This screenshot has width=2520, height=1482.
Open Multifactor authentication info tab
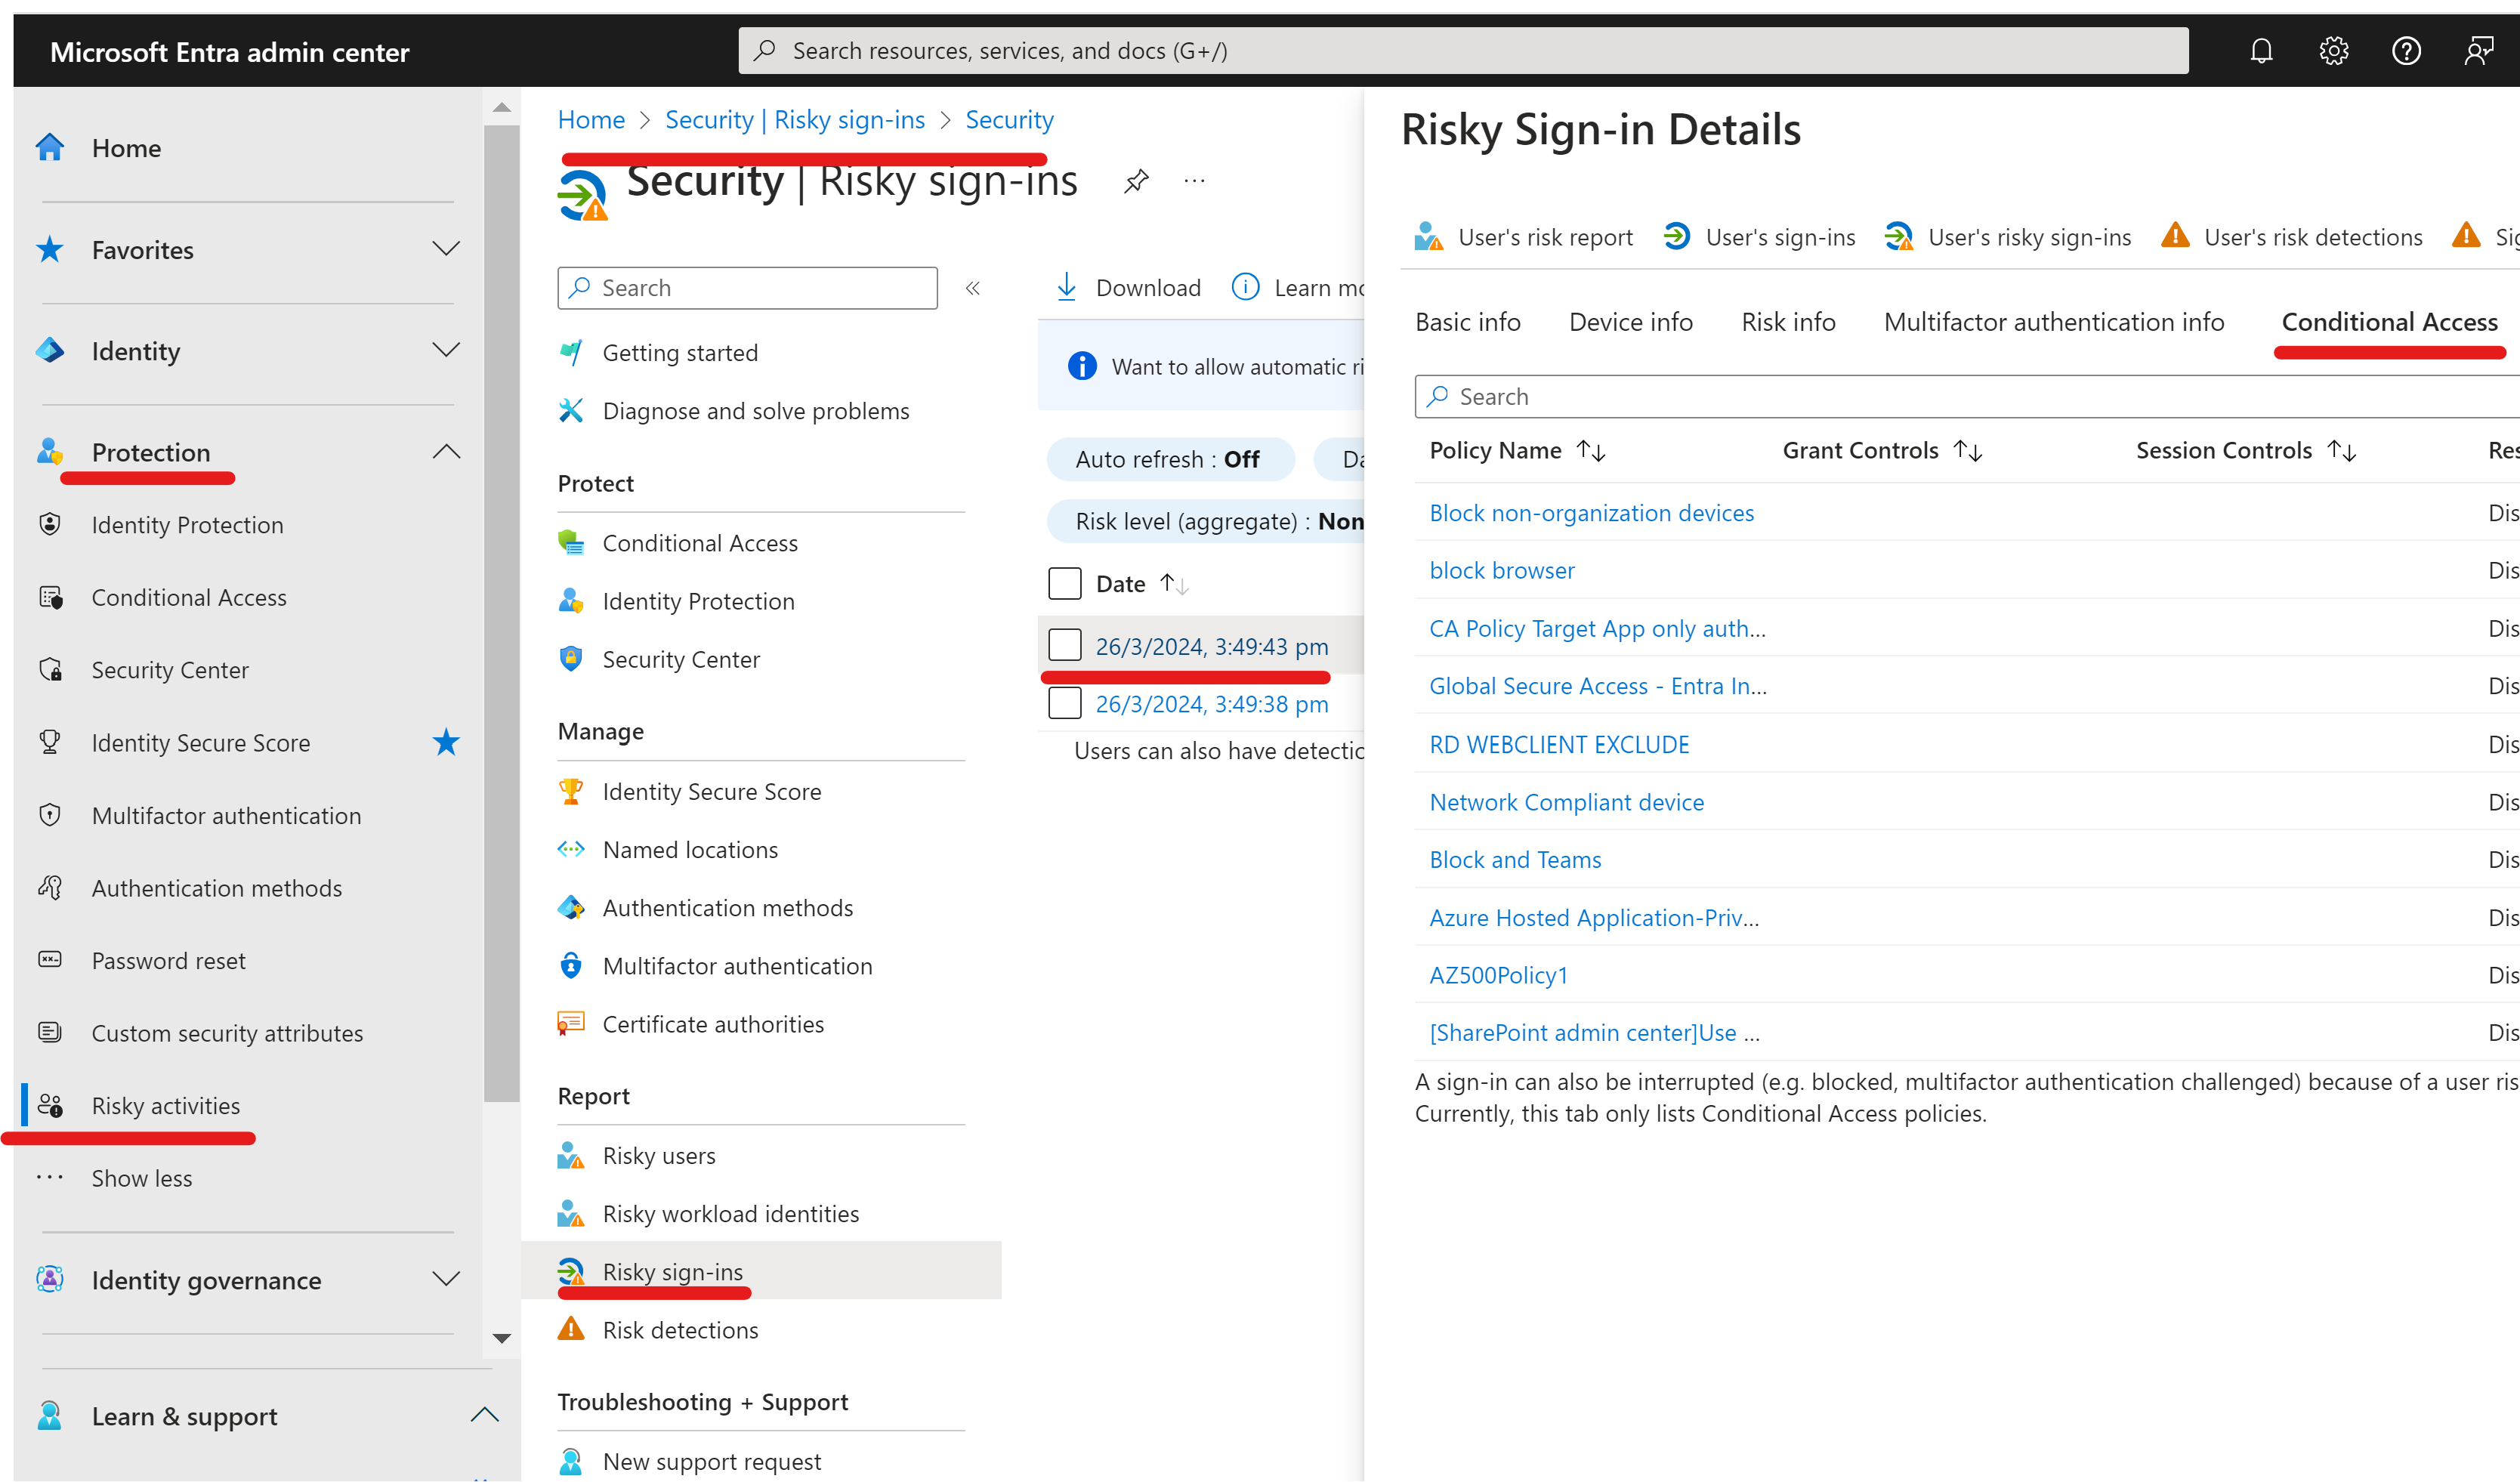click(x=2054, y=322)
